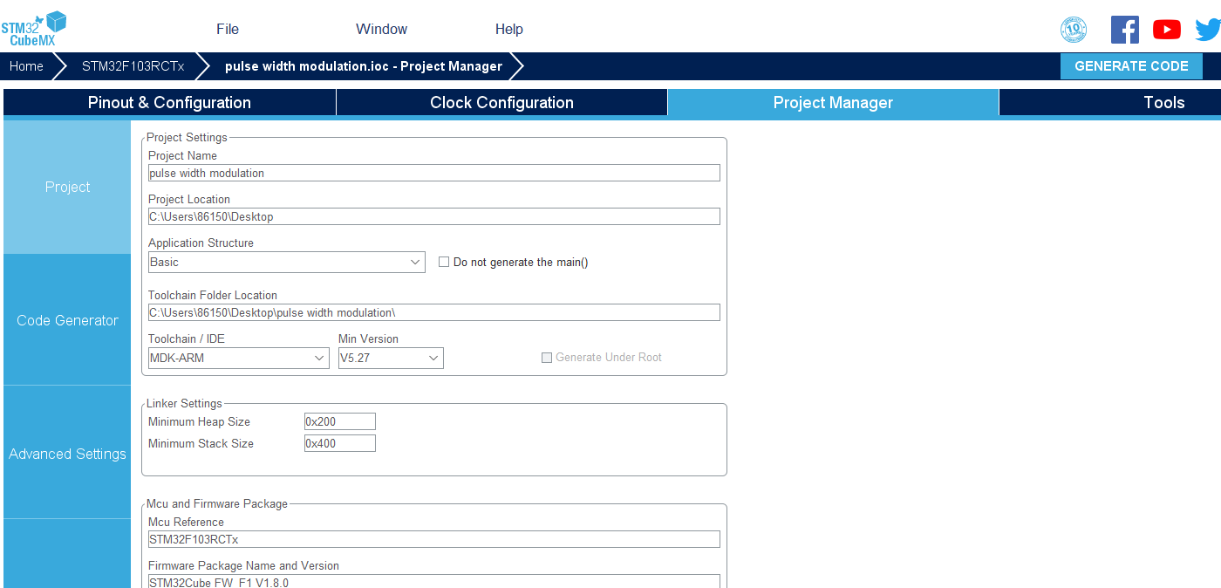Viewport: 1221px width, 588px height.
Task: Open the Advanced Settings side section
Action: tap(67, 454)
